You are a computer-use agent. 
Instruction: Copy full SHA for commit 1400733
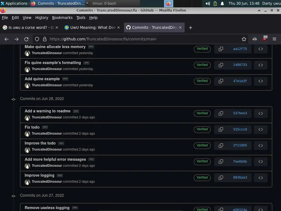221,65
